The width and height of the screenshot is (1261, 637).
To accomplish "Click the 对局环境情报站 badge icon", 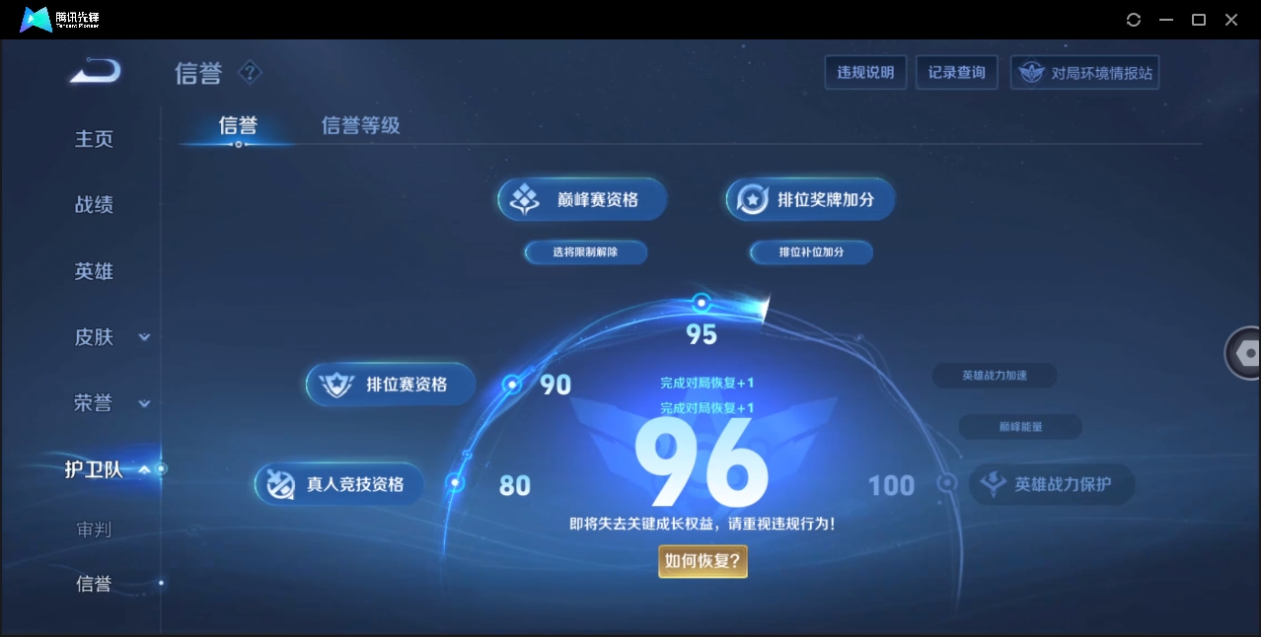I will coord(1031,73).
